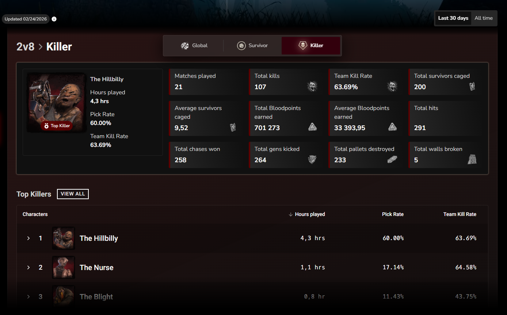Click the Total chases won value 258
Viewport: 507px width, 315px height.
click(180, 160)
